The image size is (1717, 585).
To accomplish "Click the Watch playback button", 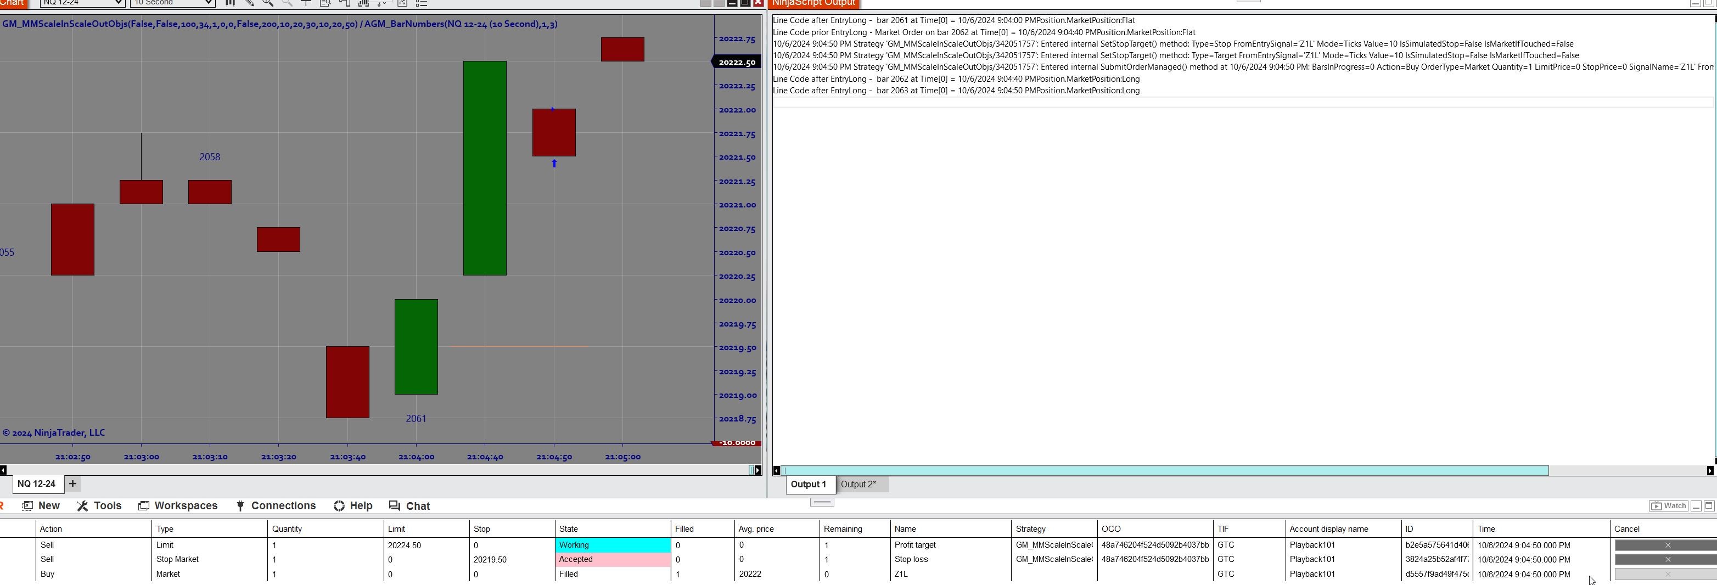I will [x=1668, y=506].
